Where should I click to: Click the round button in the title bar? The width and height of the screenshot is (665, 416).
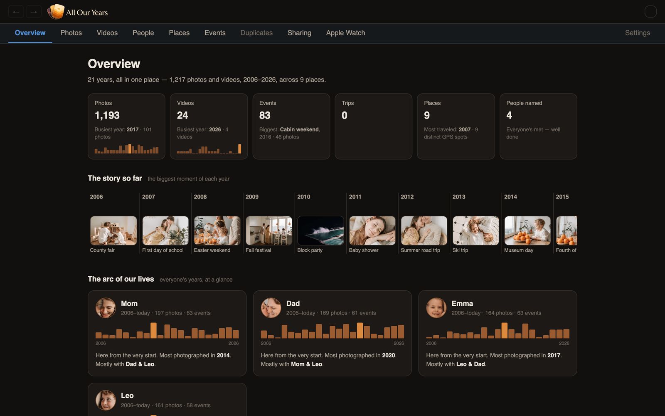[x=650, y=12]
